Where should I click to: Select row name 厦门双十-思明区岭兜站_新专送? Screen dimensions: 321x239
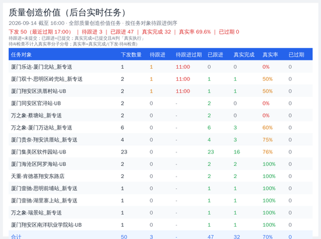tap(47, 79)
